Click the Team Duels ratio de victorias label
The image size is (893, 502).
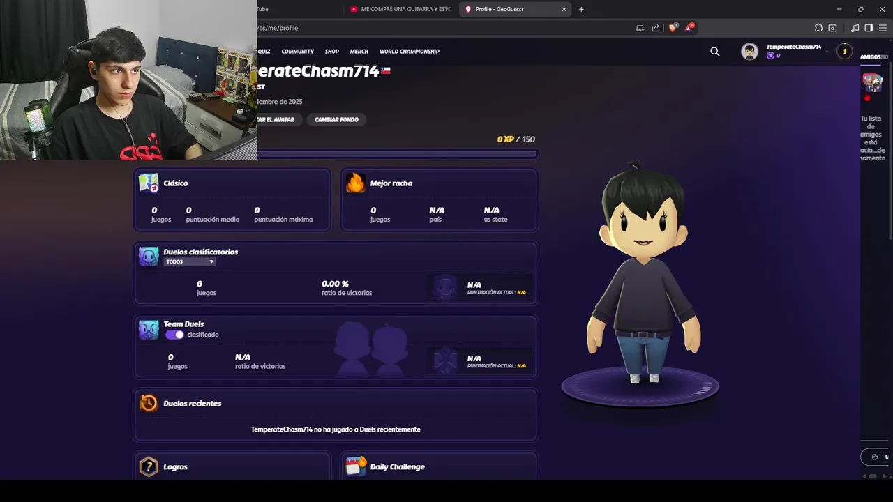click(260, 367)
